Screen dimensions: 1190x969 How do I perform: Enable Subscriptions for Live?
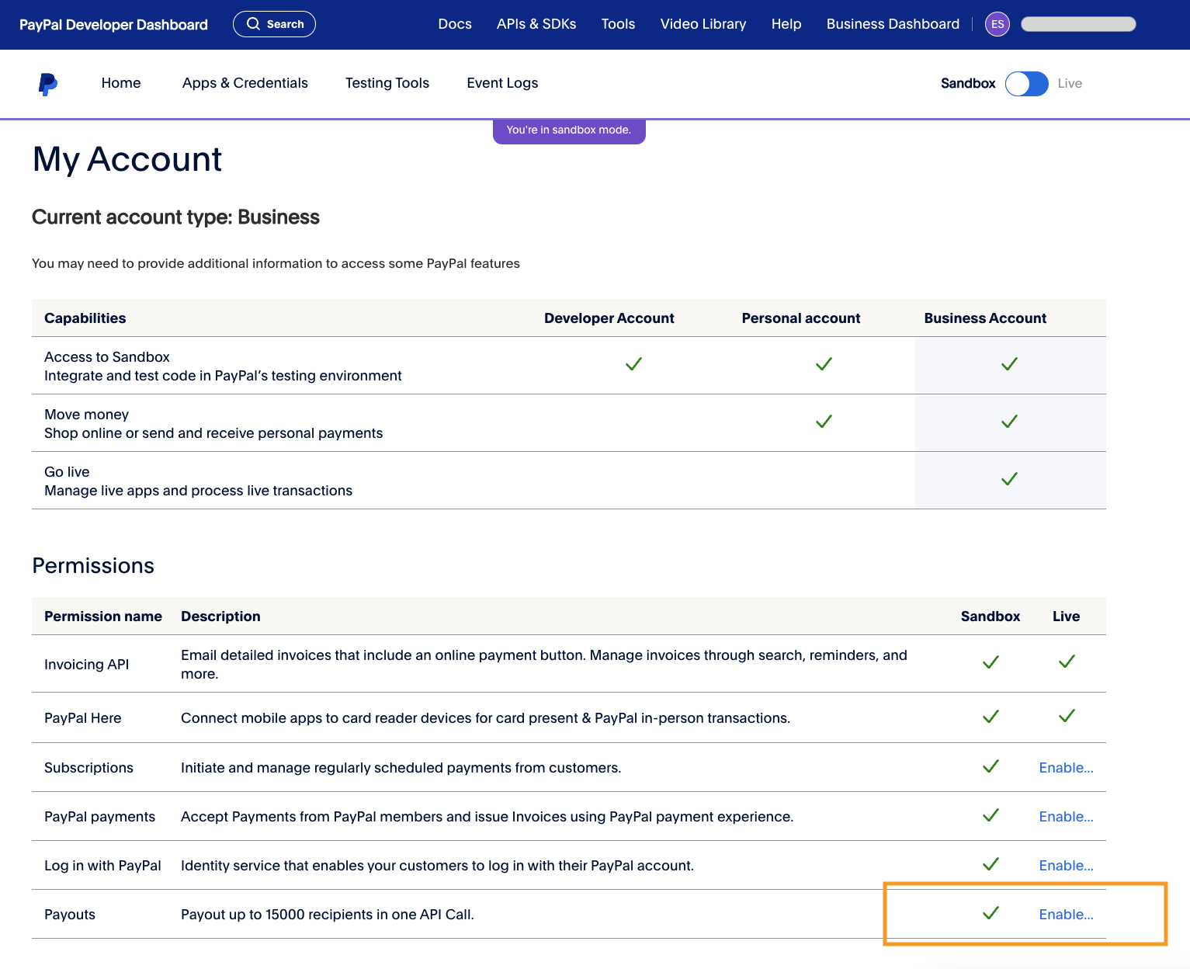click(x=1066, y=768)
